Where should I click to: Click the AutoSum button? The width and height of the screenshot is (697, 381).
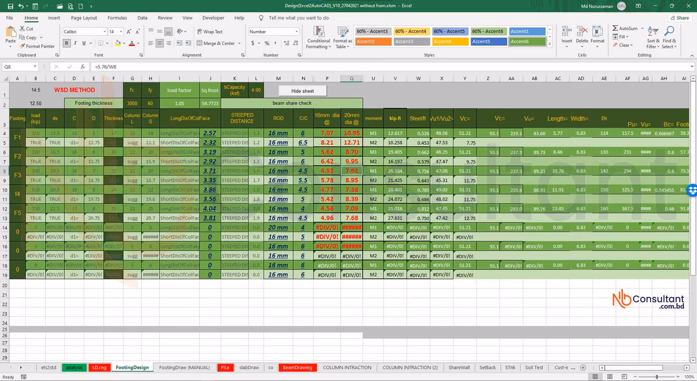(625, 28)
